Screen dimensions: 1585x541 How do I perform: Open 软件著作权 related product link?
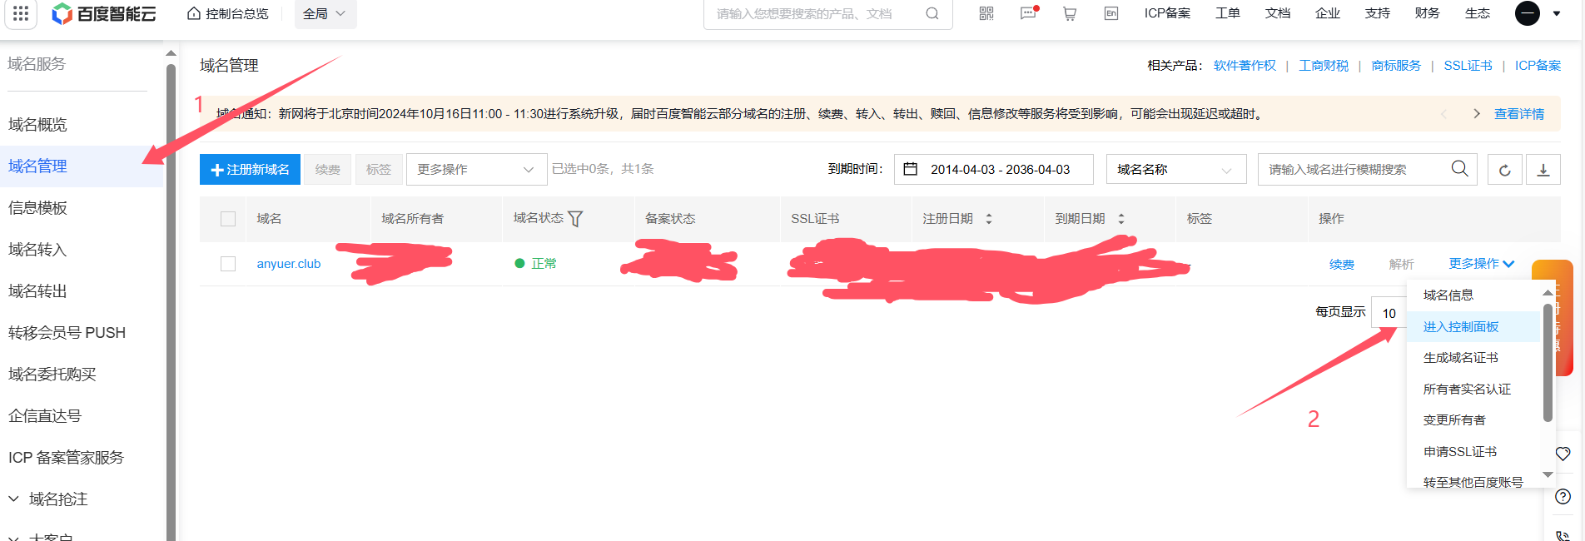1245,66
